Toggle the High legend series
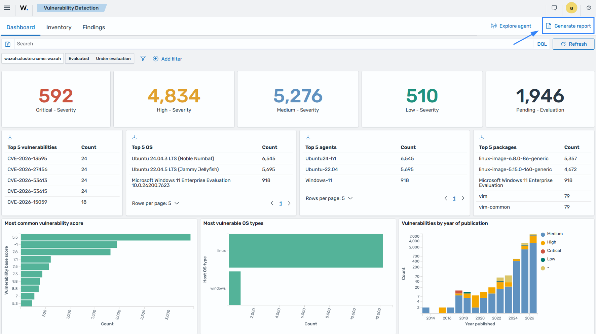 pos(548,242)
